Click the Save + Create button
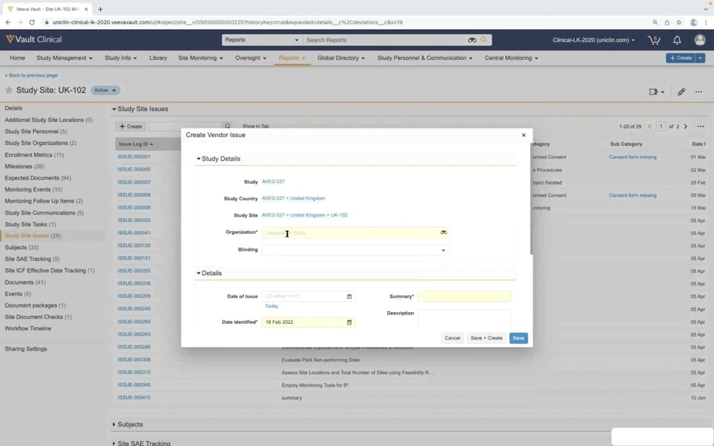714x446 pixels. click(x=487, y=338)
